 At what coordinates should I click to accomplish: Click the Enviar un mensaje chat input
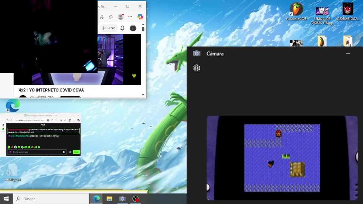tap(37, 152)
